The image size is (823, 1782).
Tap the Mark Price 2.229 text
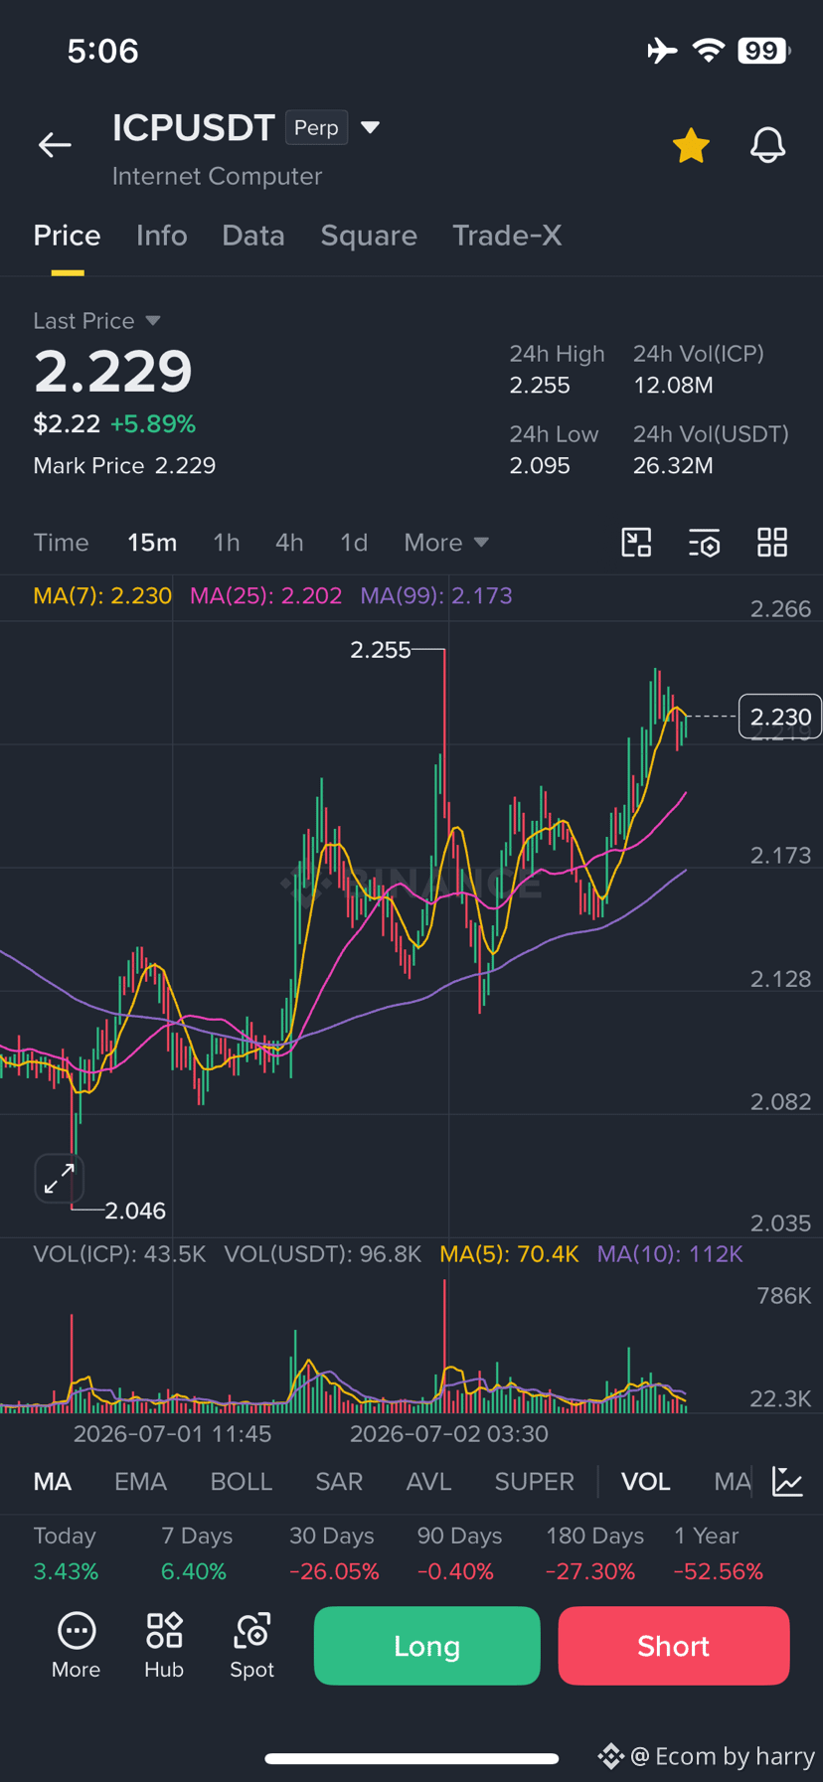tap(124, 466)
